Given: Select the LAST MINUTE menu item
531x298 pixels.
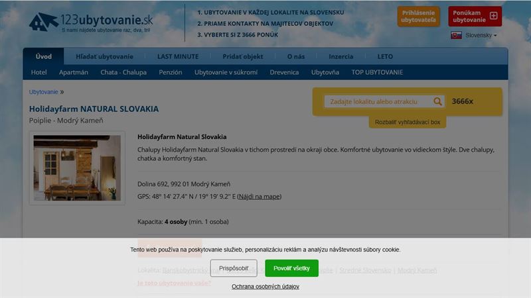Looking at the screenshot, I should coord(178,56).
